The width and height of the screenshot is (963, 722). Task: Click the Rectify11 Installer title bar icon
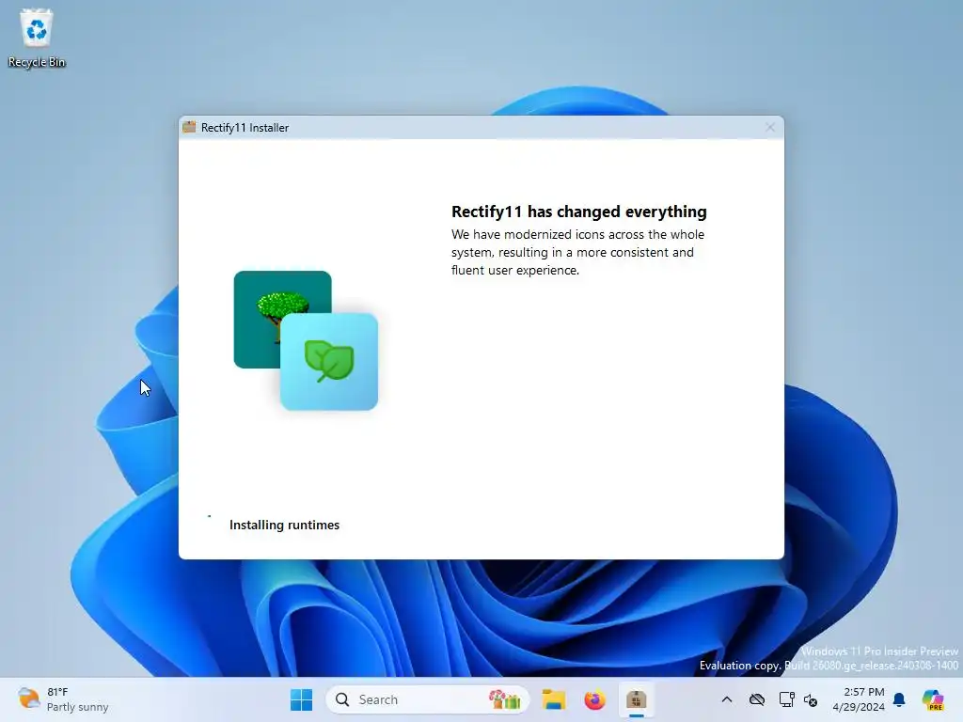tap(189, 127)
